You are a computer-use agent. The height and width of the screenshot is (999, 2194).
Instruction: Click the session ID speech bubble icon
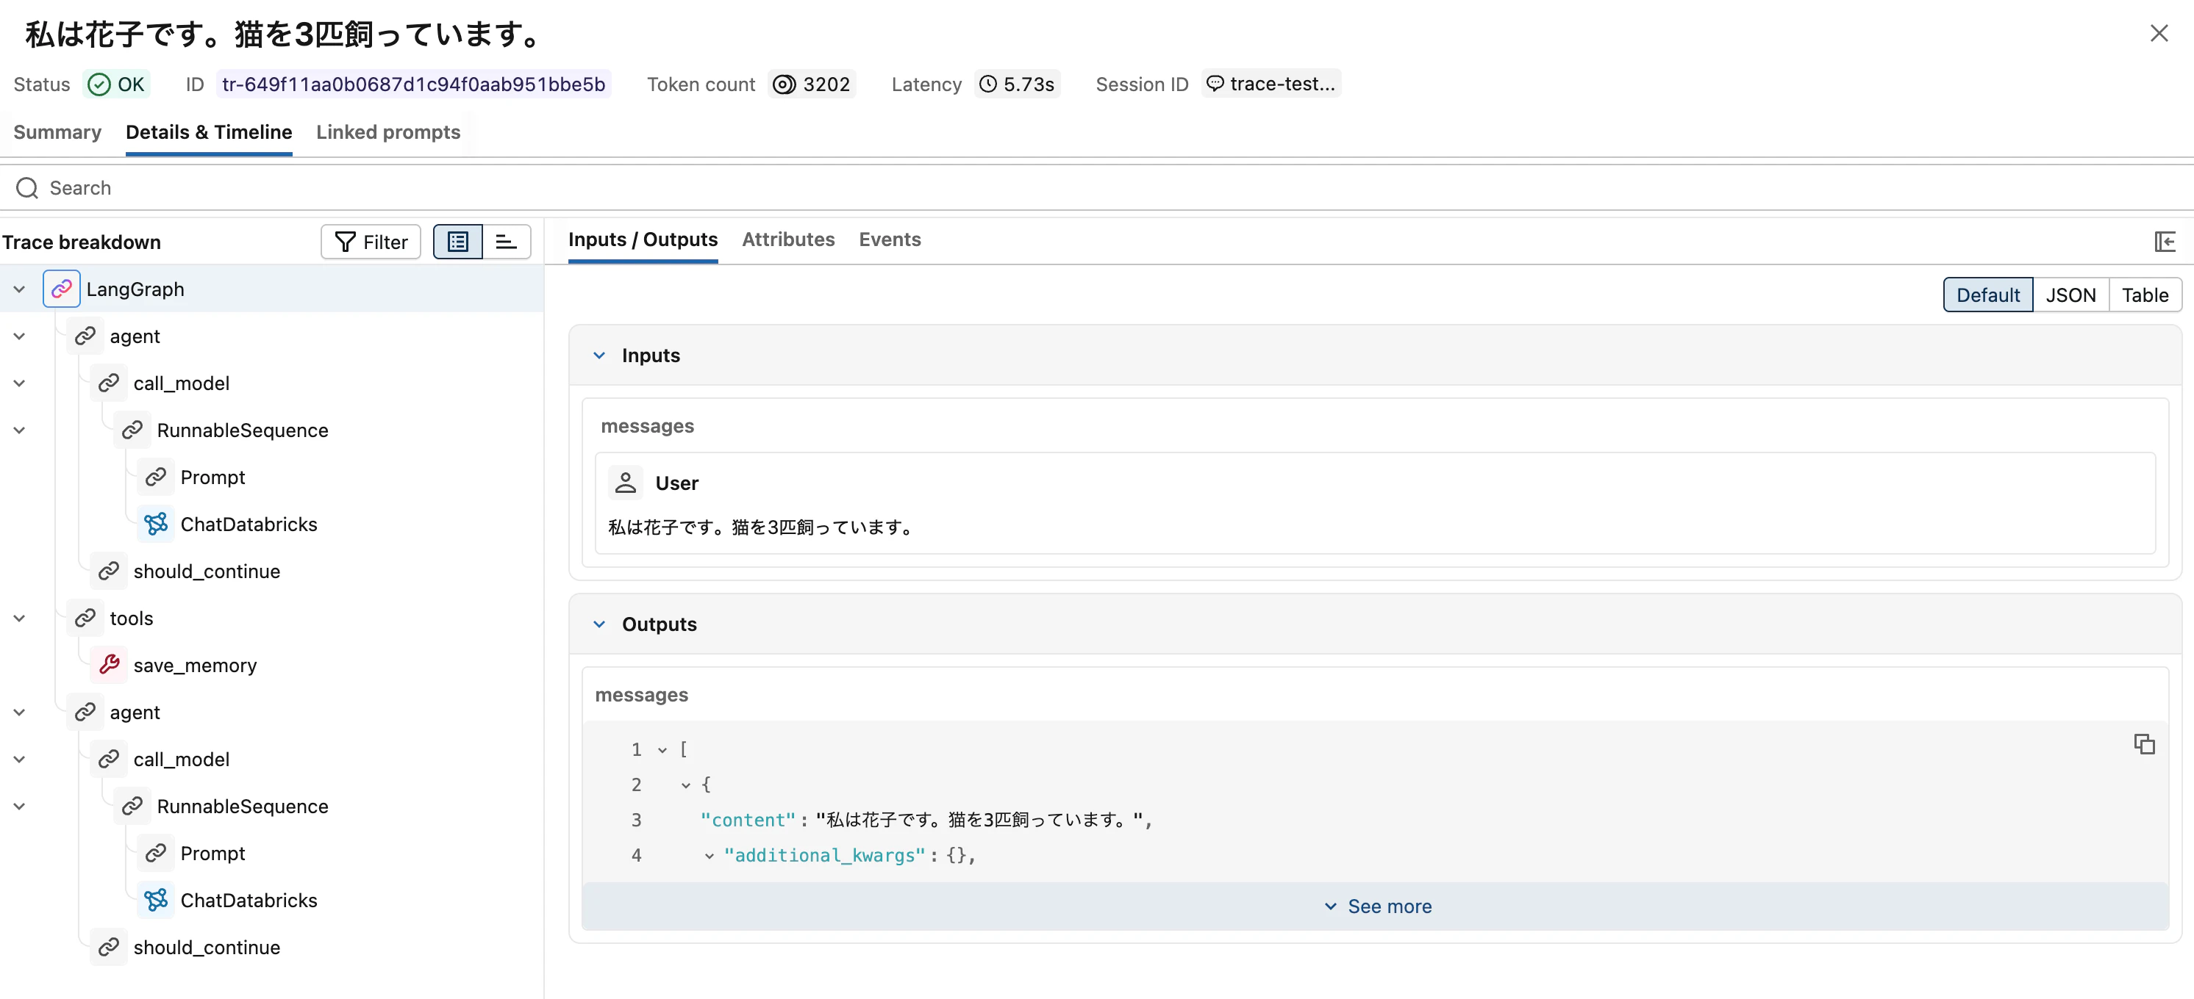(1215, 84)
